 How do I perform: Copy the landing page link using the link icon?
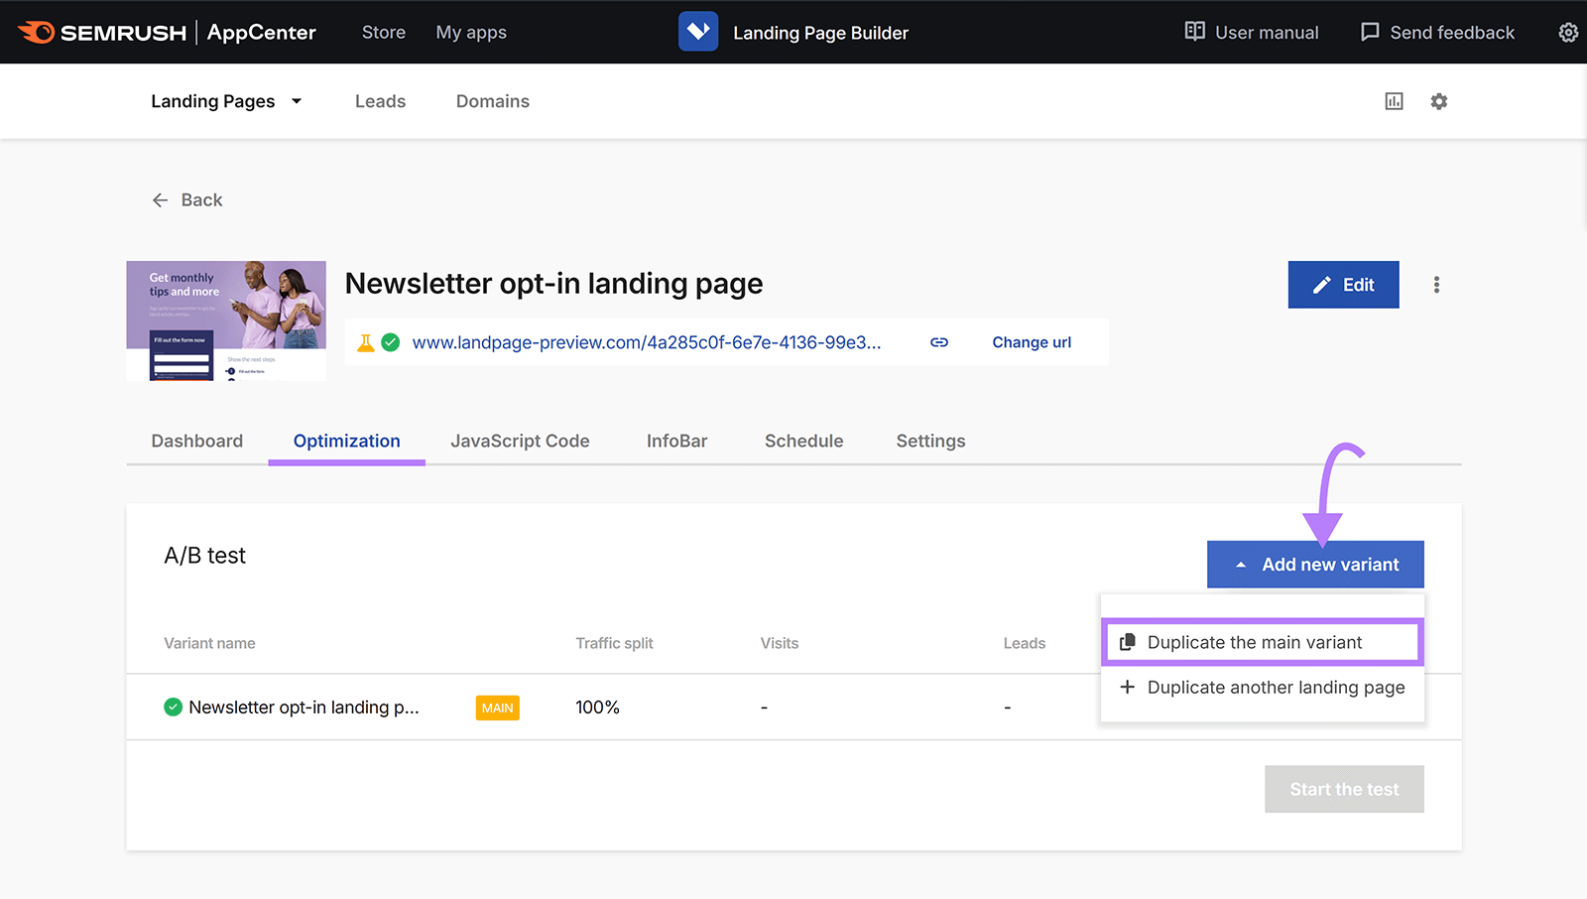tap(938, 341)
